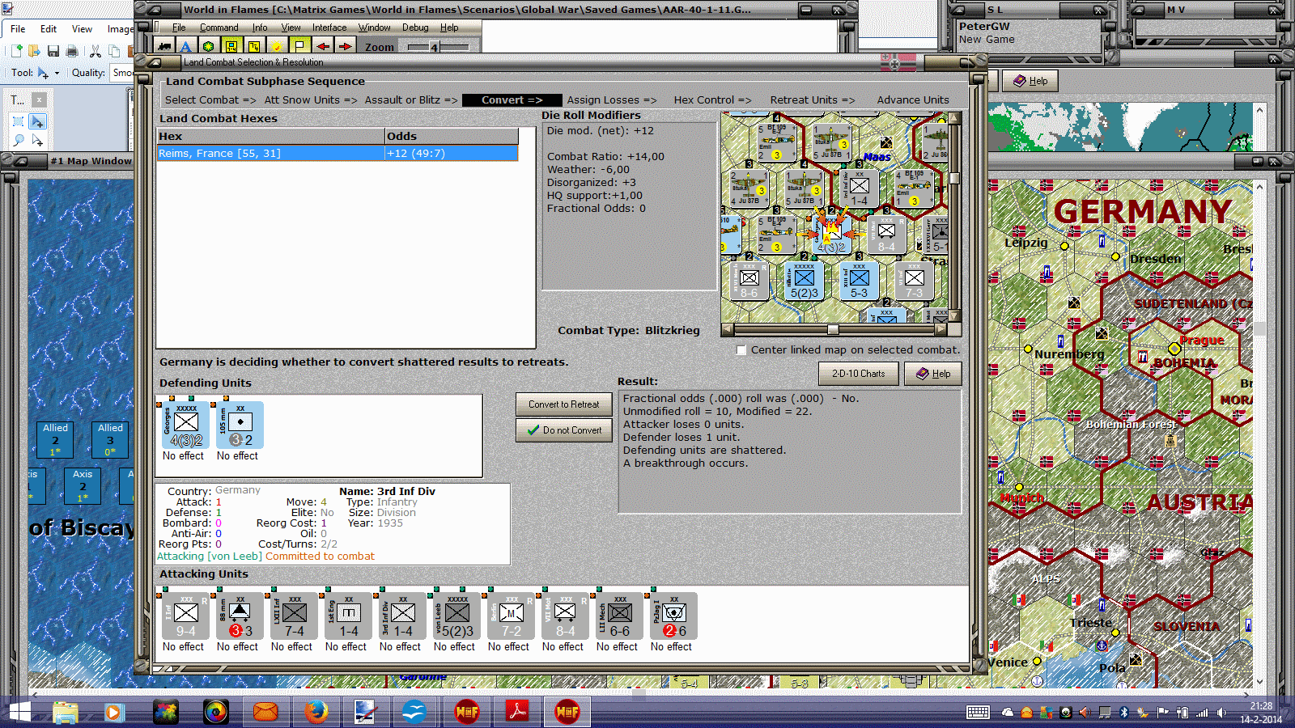Click Help button beside 2-D-10 Charts

(x=933, y=374)
